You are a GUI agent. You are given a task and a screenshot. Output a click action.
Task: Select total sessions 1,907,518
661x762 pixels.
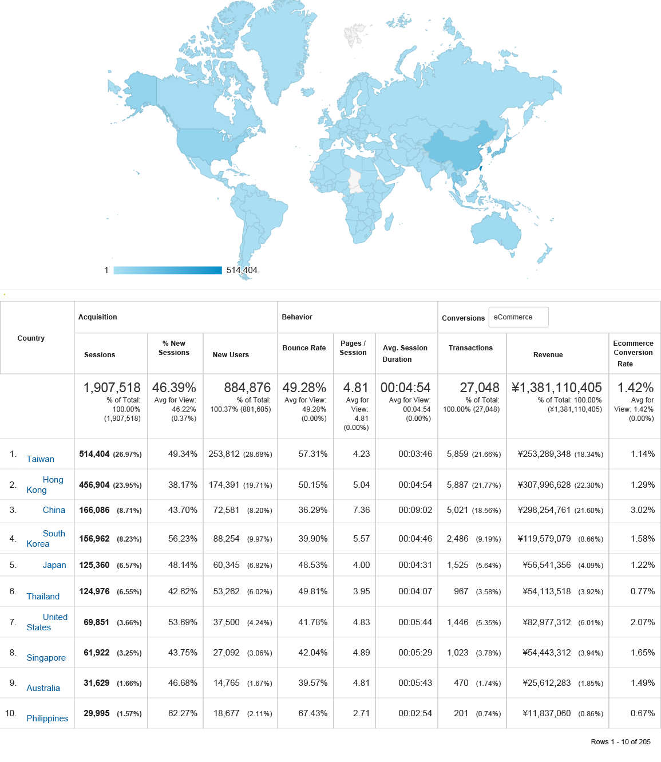112,388
